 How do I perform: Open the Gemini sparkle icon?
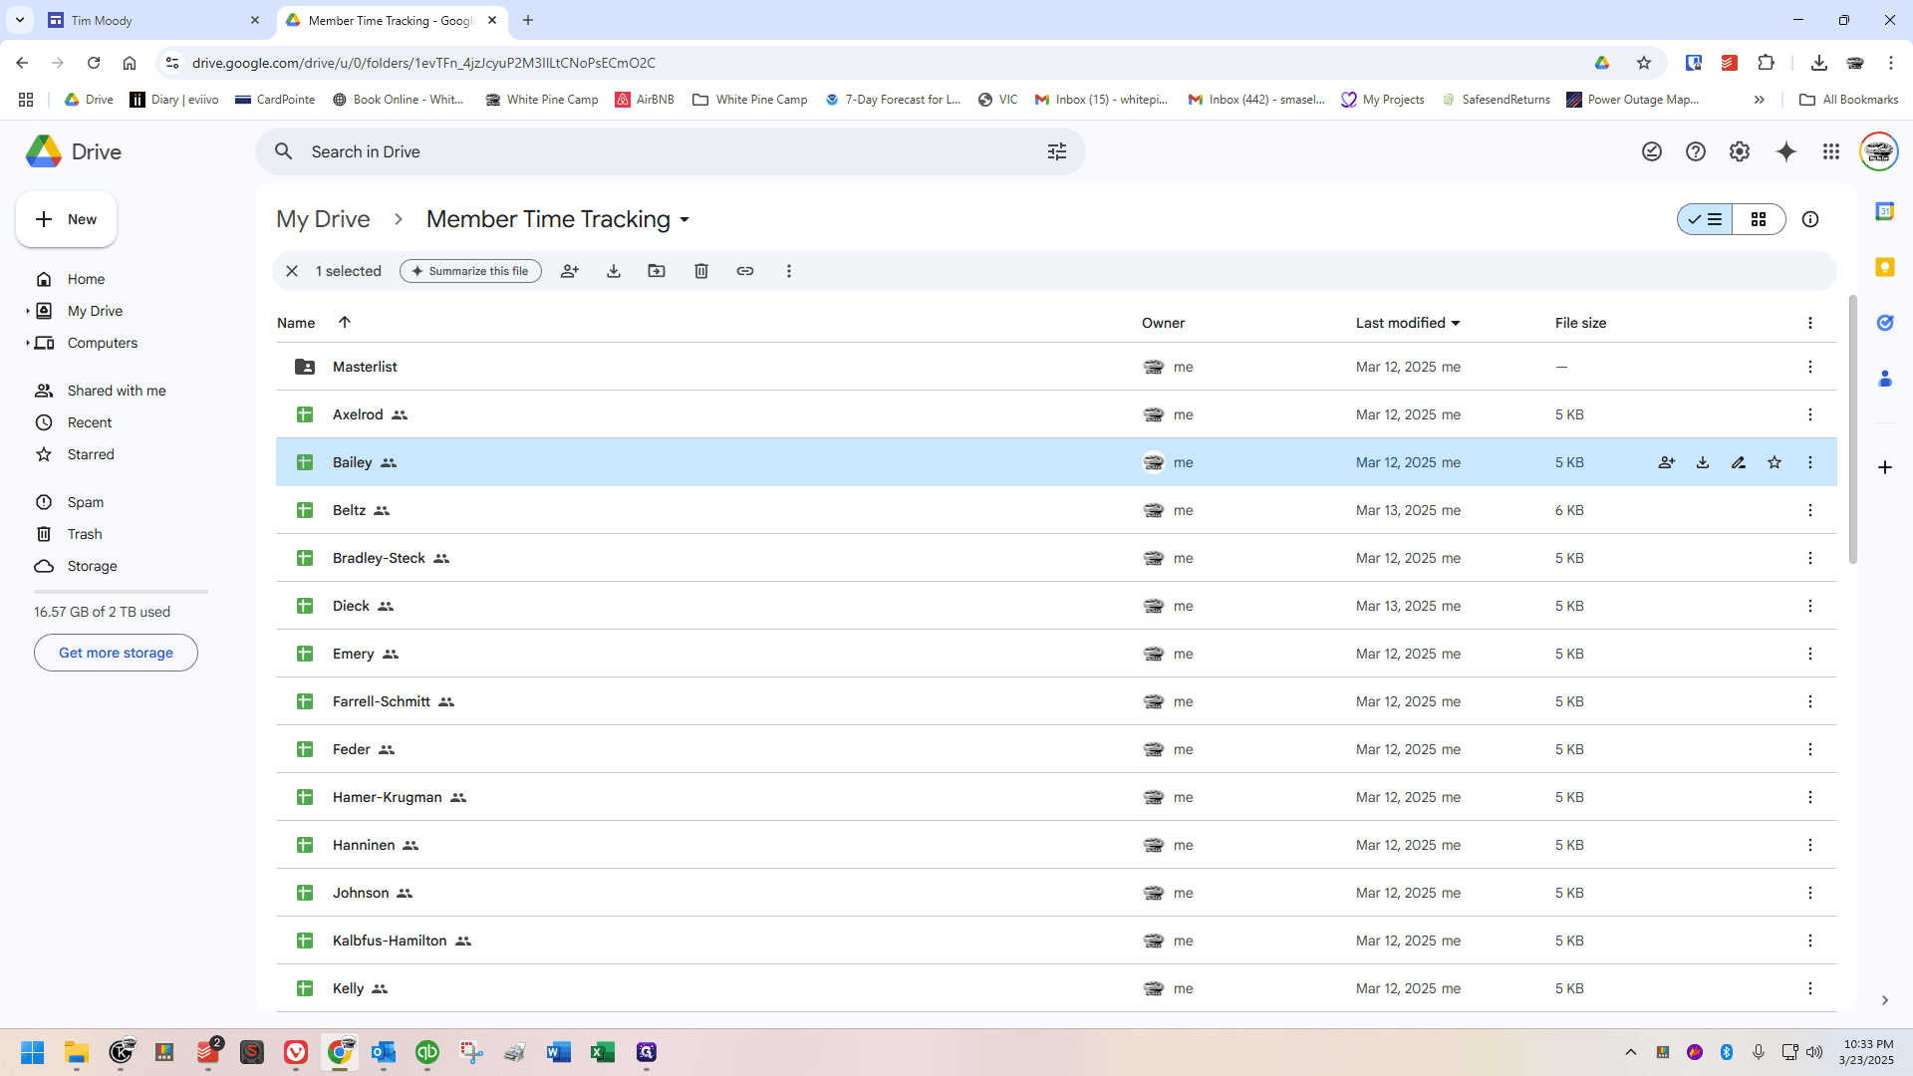(x=1786, y=151)
